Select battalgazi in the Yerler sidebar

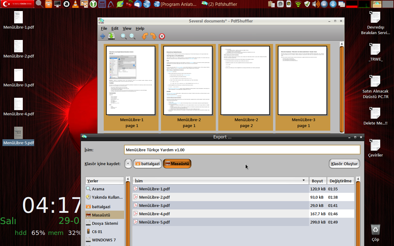(x=105, y=207)
